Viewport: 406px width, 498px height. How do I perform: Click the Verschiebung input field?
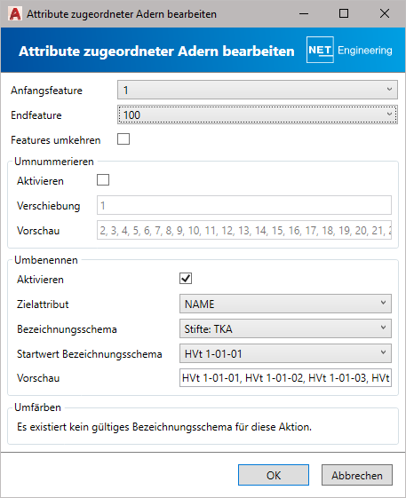244,205
